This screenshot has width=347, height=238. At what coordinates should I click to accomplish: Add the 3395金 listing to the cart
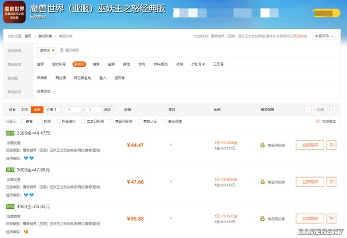coord(331,145)
